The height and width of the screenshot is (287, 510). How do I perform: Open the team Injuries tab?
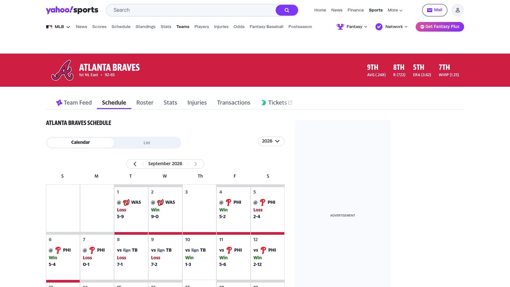[197, 103]
